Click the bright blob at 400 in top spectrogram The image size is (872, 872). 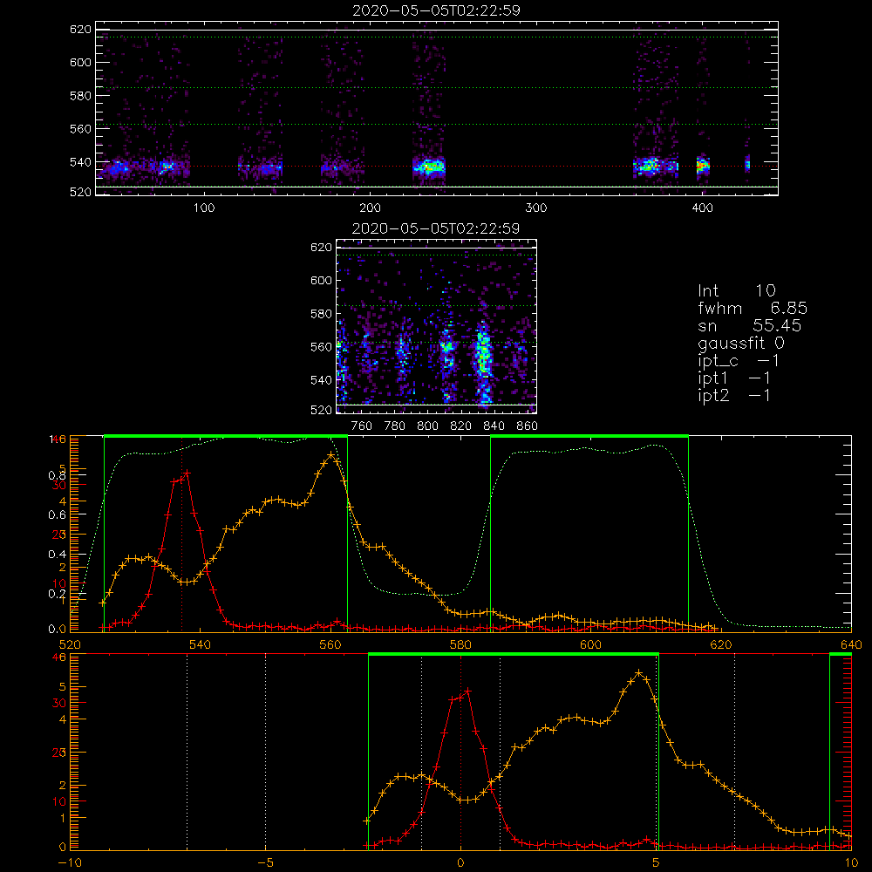point(703,165)
